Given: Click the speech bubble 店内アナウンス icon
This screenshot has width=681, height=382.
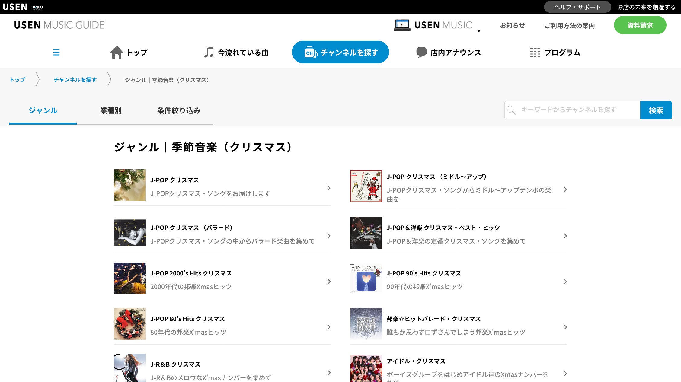Looking at the screenshot, I should coord(421,52).
